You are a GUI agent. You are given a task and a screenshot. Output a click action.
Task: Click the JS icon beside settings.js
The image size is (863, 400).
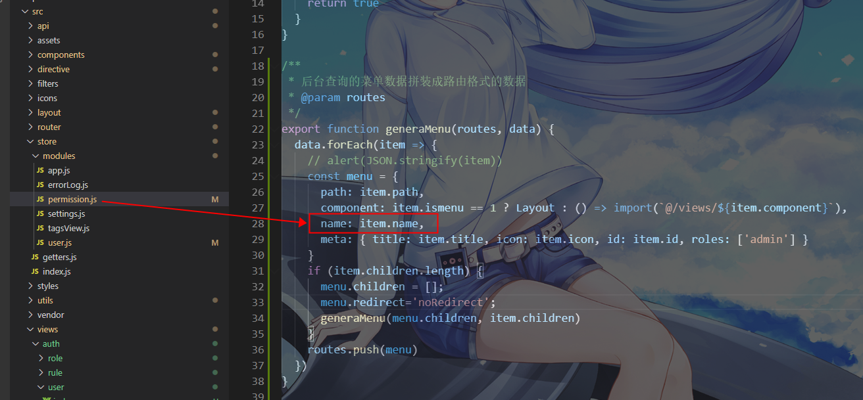tap(41, 213)
